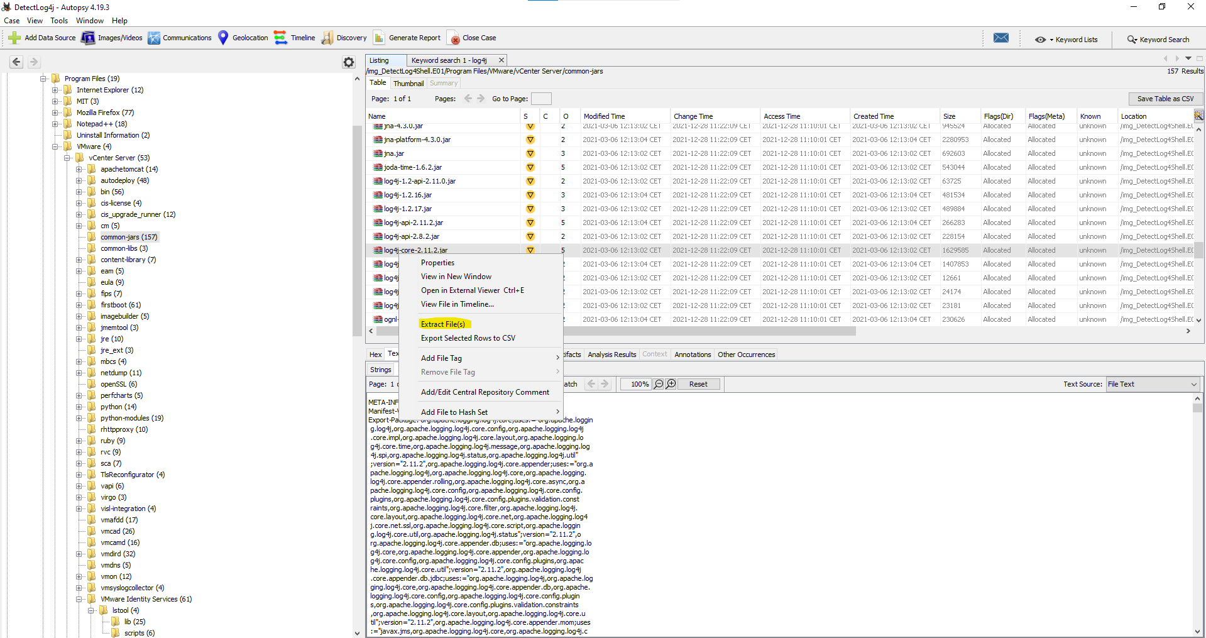Open the Text Source combo box
This screenshot has width=1206, height=638.
[x=1152, y=384]
